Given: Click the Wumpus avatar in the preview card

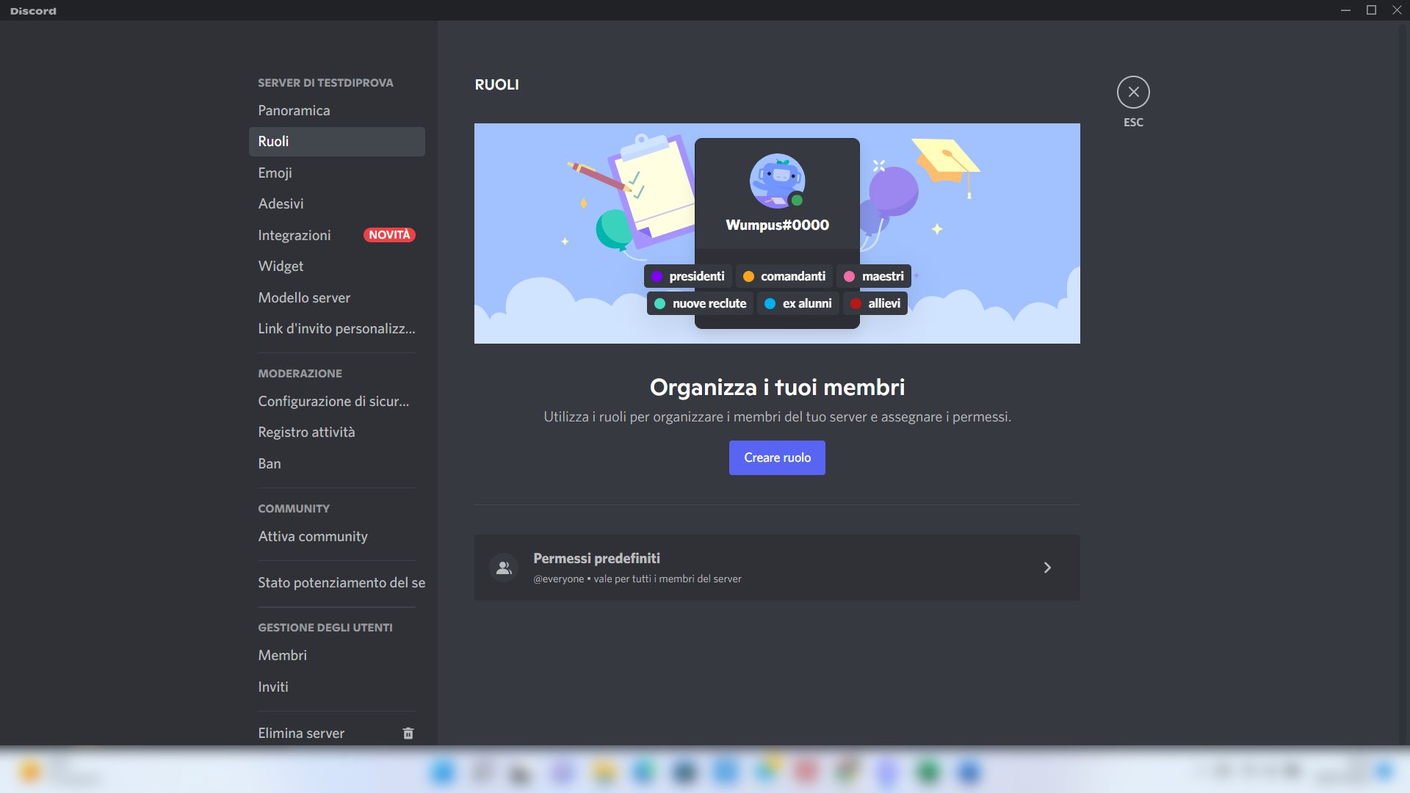Looking at the screenshot, I should (776, 181).
